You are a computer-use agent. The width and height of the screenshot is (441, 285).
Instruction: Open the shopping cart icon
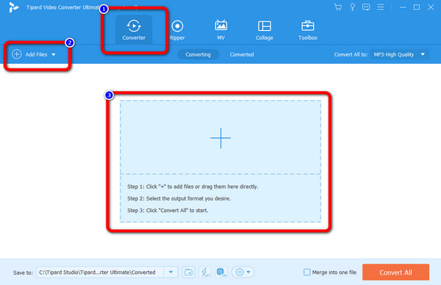(338, 7)
